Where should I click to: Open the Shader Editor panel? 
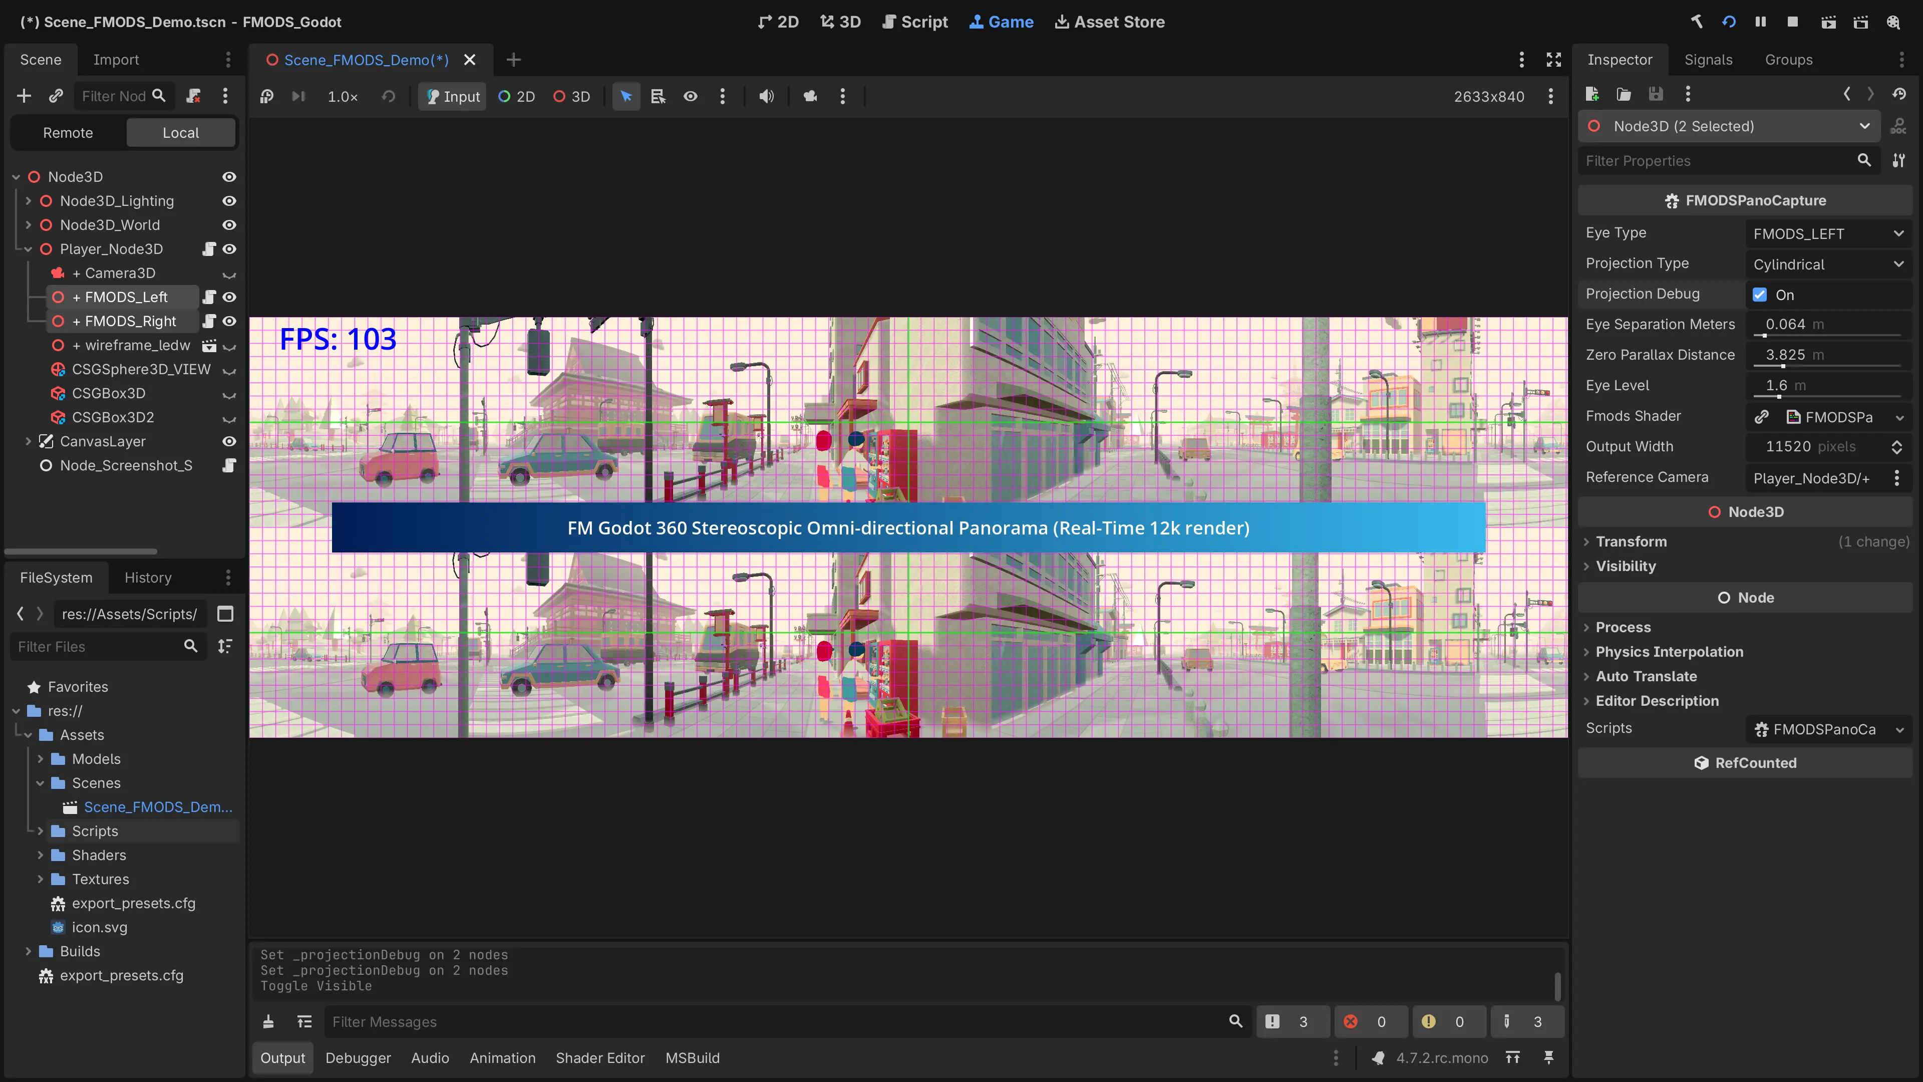(600, 1057)
